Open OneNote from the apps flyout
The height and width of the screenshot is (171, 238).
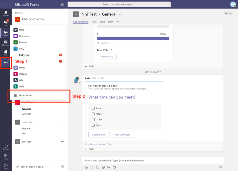point(38,36)
